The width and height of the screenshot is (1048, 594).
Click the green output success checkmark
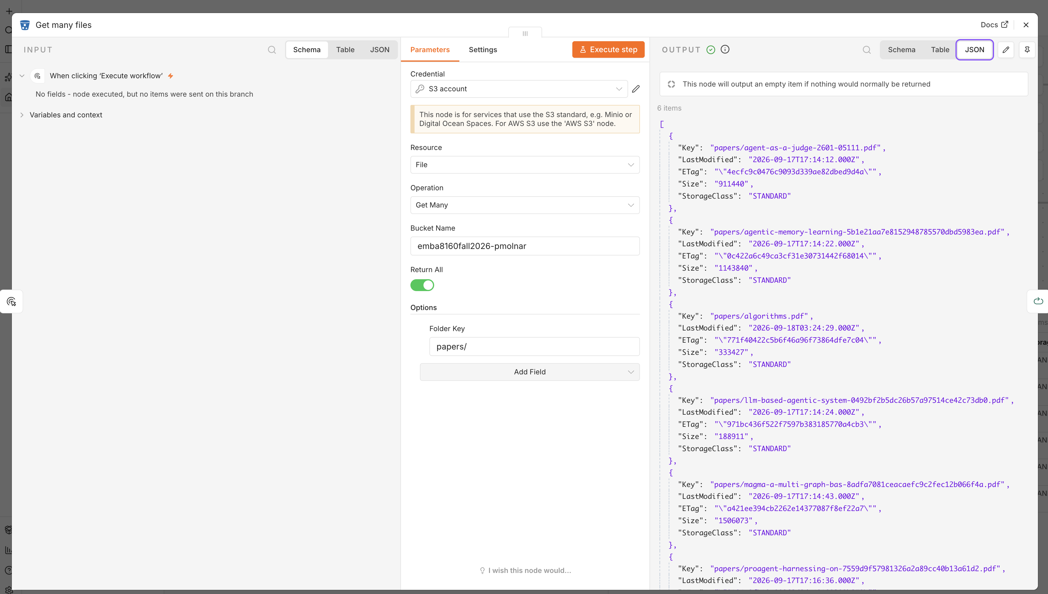pos(711,50)
